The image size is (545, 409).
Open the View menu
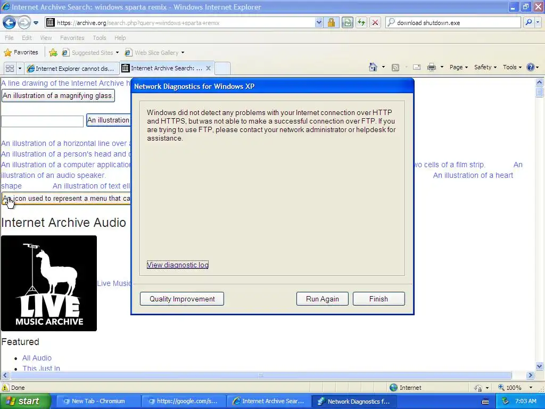click(46, 38)
